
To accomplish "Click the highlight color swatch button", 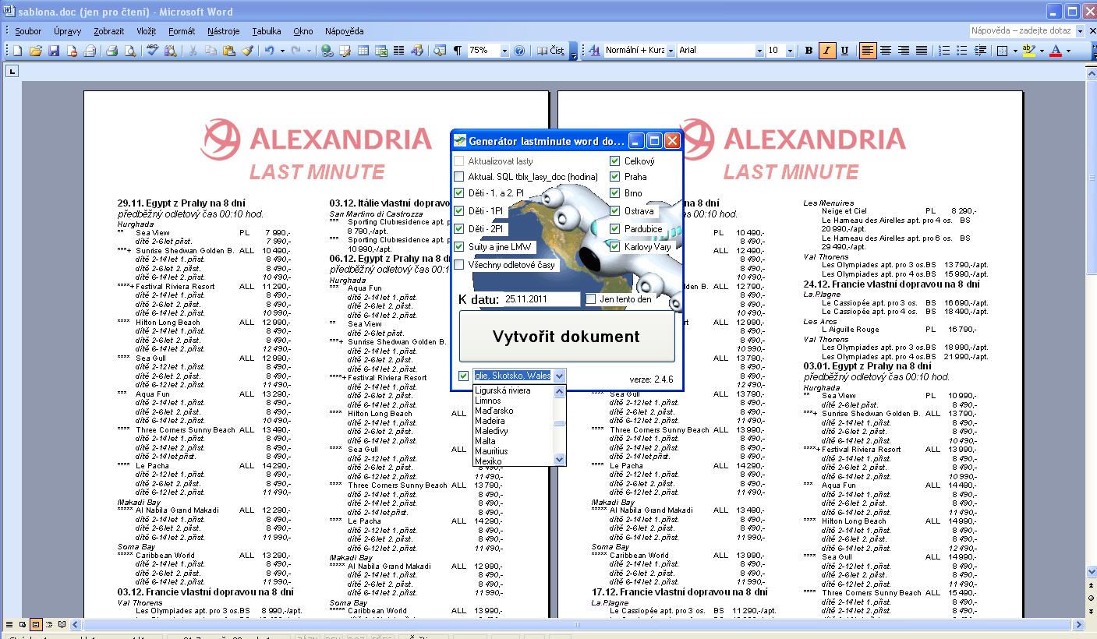I will point(1028,51).
